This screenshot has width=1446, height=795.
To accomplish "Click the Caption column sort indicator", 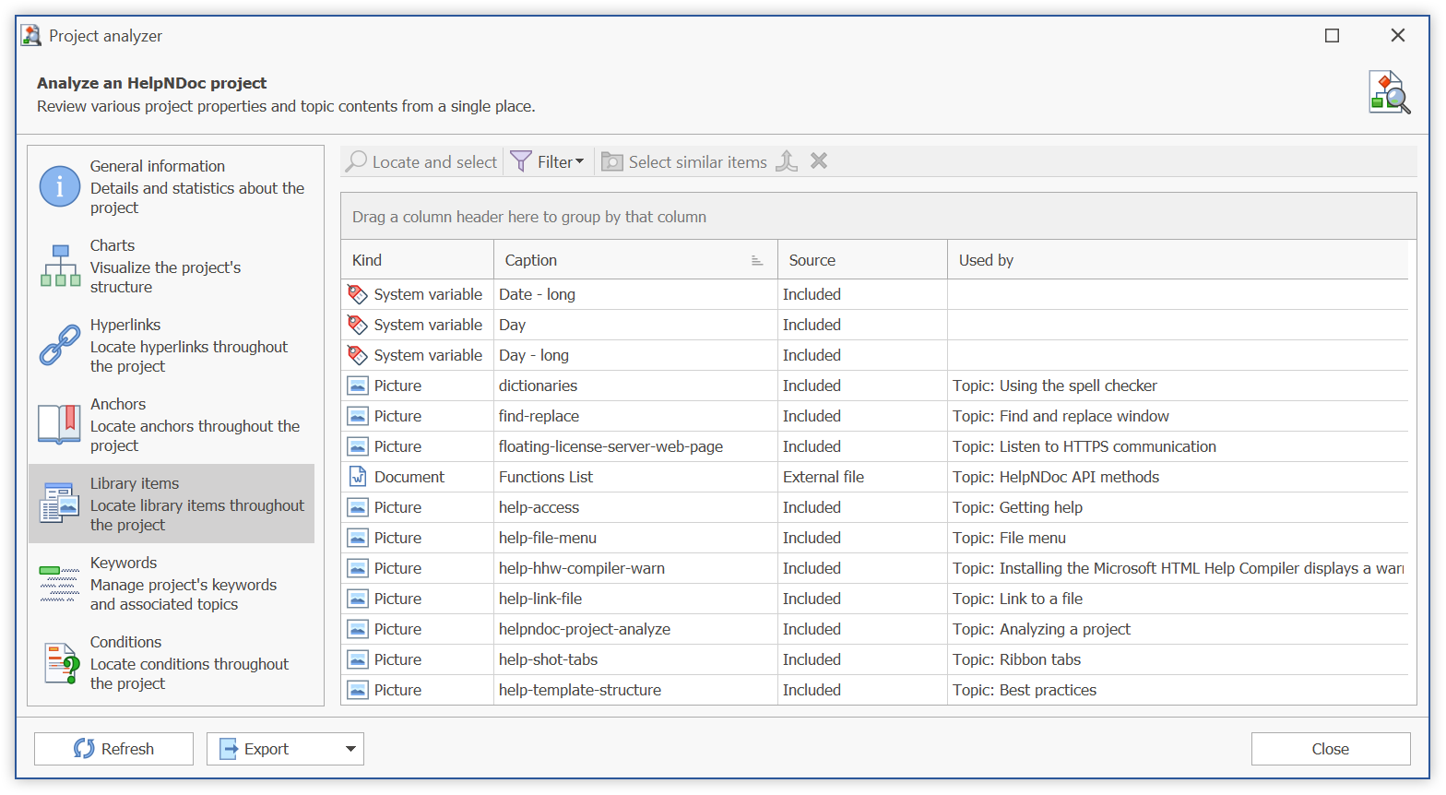I will [x=757, y=261].
